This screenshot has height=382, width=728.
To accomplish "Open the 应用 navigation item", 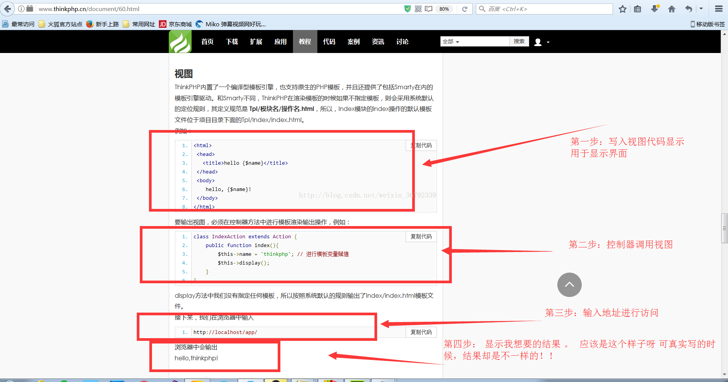I will 280,42.
